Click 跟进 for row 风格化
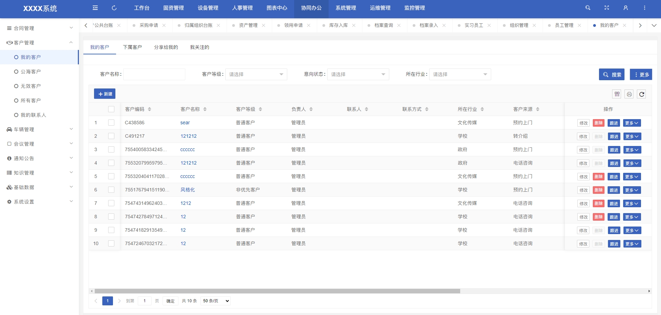Screen dimensions: 661x315 click(614, 190)
